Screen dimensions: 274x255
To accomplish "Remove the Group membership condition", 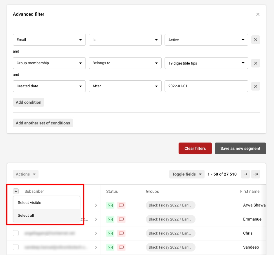I will (x=255, y=63).
